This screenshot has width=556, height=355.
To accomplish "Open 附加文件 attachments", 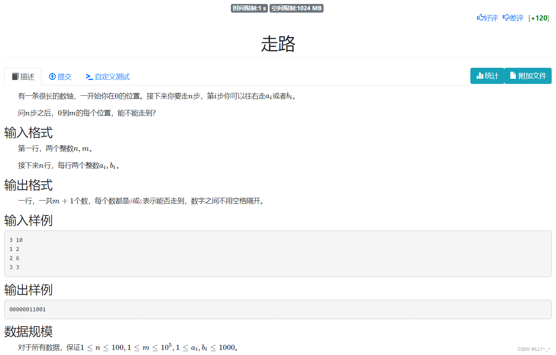I will (x=528, y=76).
